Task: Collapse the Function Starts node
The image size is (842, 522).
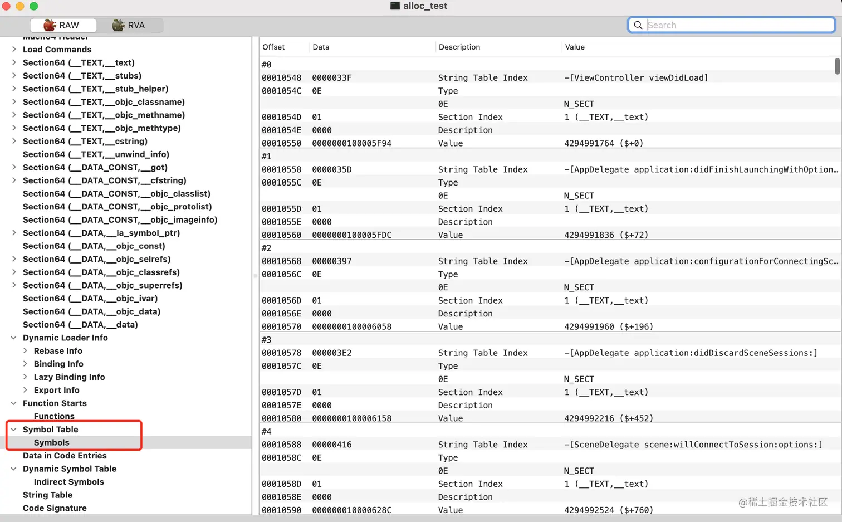Action: 14,403
